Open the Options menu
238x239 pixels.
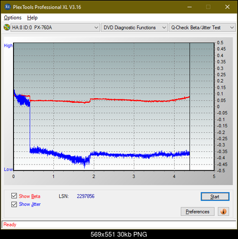(12, 18)
